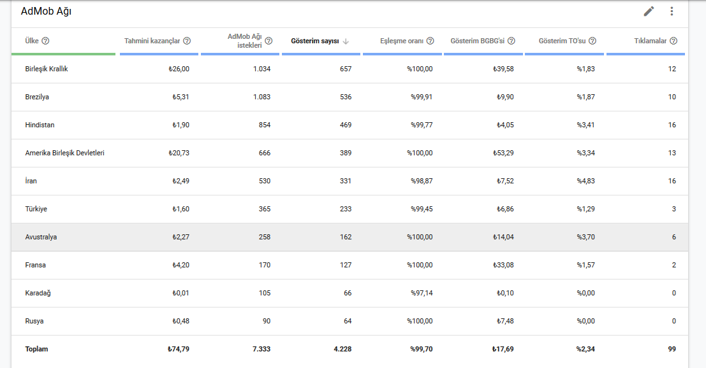
Task: Sort by Gösterim BGBG'si column header
Action: point(477,41)
